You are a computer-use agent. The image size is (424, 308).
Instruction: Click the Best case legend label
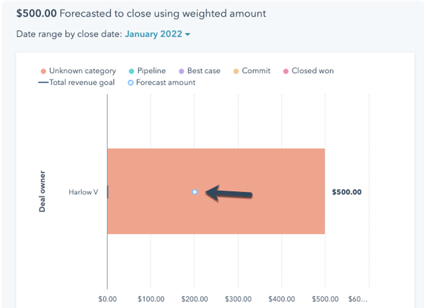click(204, 71)
